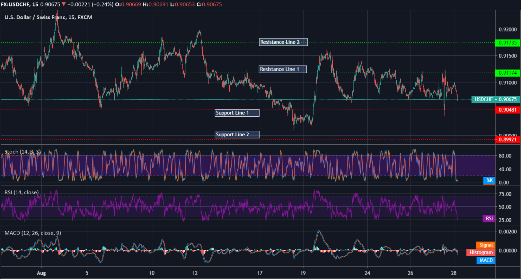Select the %K stochastic label
Screen dimensions: 521x279
(489, 180)
